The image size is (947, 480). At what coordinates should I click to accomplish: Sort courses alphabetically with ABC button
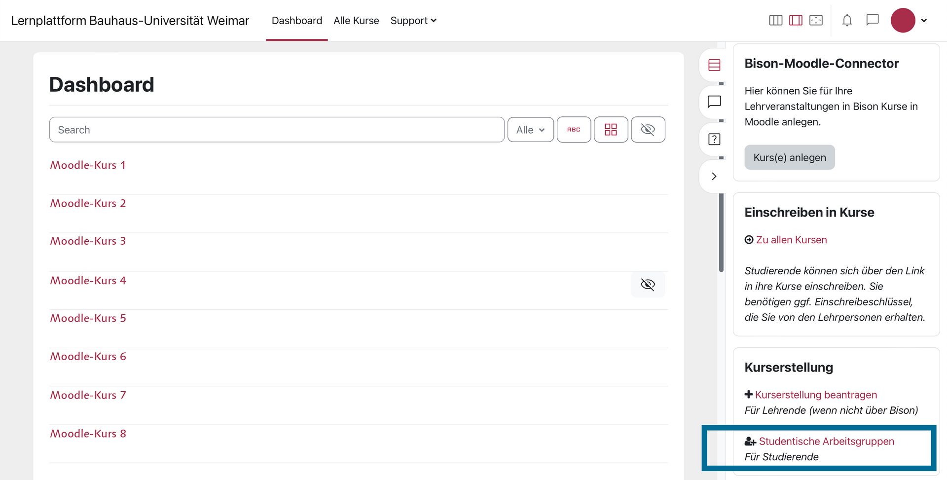(574, 130)
